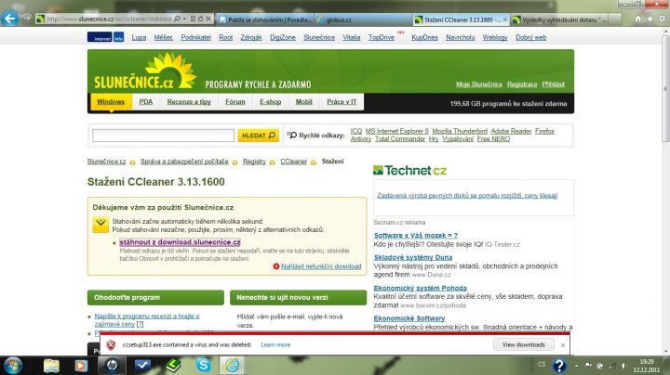Open Windows Explorer from the taskbar
The image size is (670, 375).
pos(51,366)
